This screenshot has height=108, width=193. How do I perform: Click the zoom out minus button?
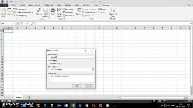169,101
